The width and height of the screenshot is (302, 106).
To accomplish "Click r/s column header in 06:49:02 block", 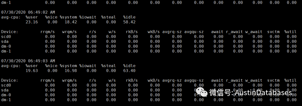I will click(93, 32).
